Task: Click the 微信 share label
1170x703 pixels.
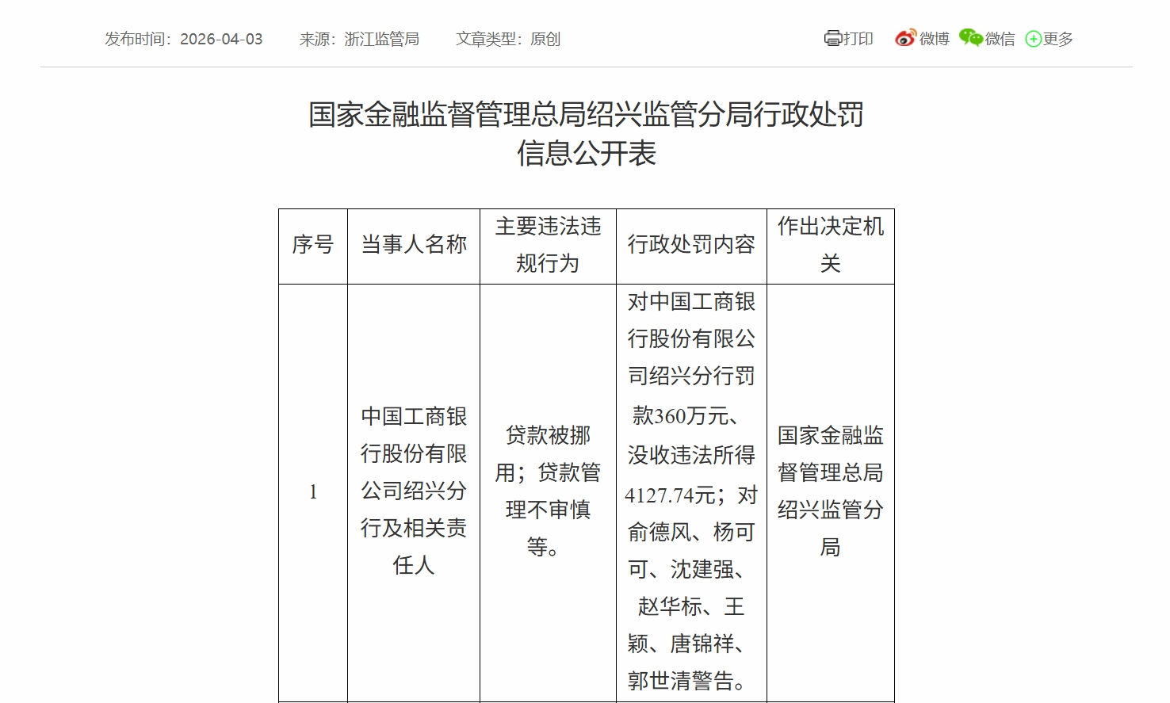Action: point(1000,39)
